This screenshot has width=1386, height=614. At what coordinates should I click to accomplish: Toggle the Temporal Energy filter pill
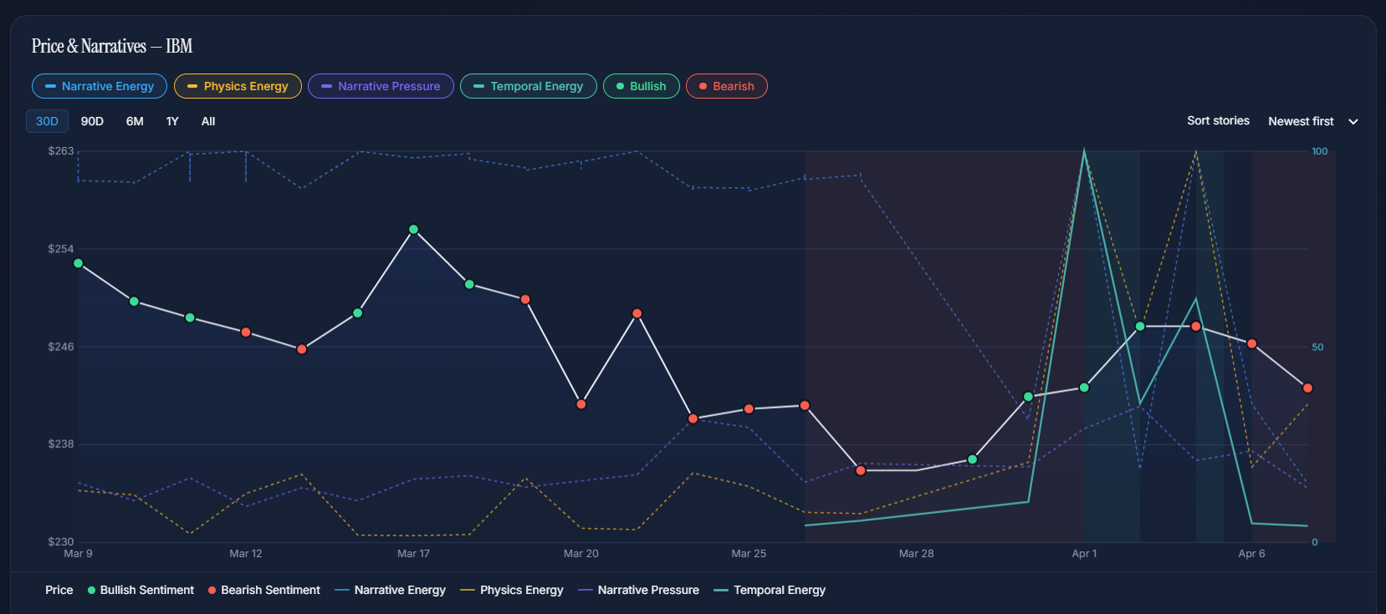pyautogui.click(x=528, y=86)
